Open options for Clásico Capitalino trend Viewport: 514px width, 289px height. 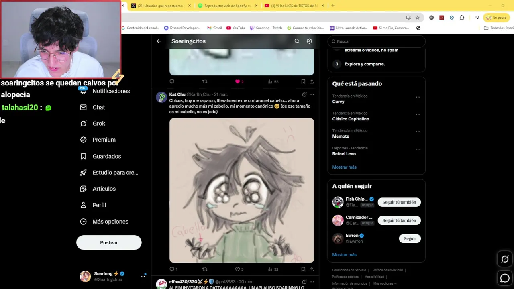tap(418, 114)
